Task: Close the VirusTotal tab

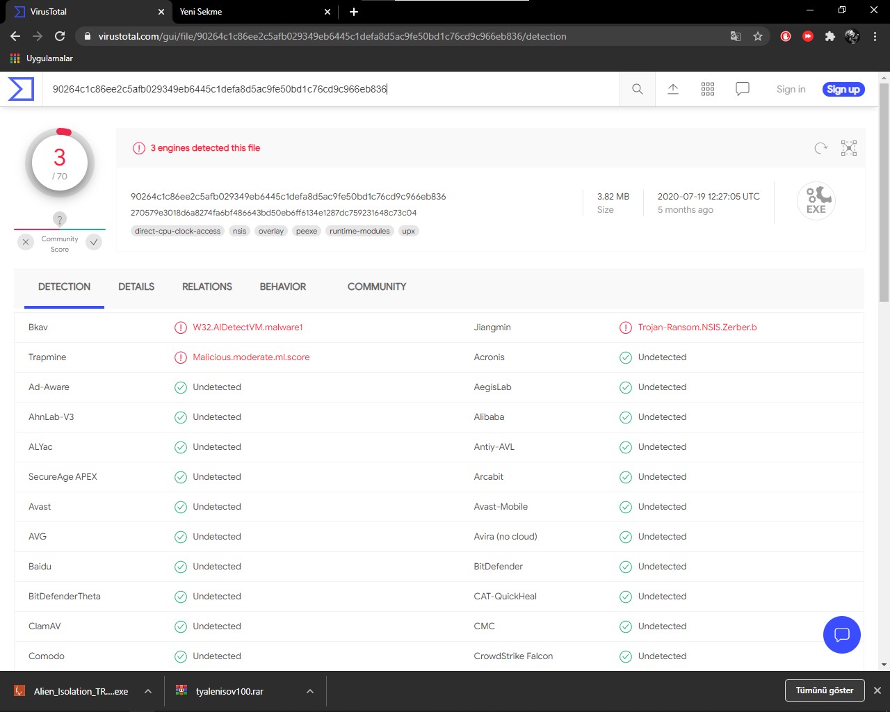Action: point(161,12)
